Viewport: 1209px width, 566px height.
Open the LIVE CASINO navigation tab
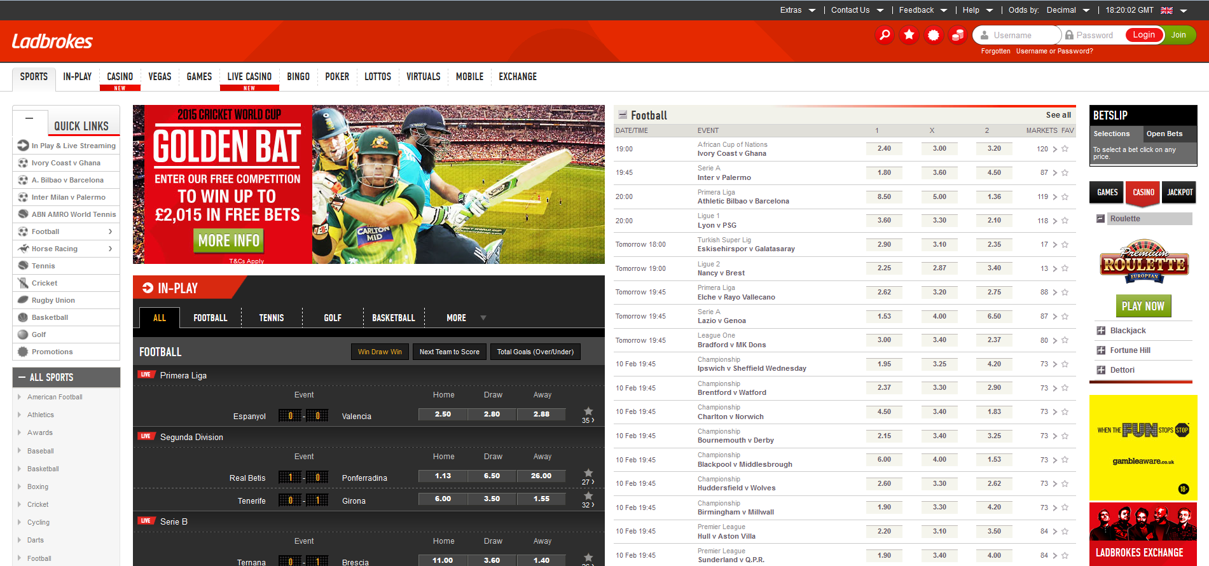(249, 76)
